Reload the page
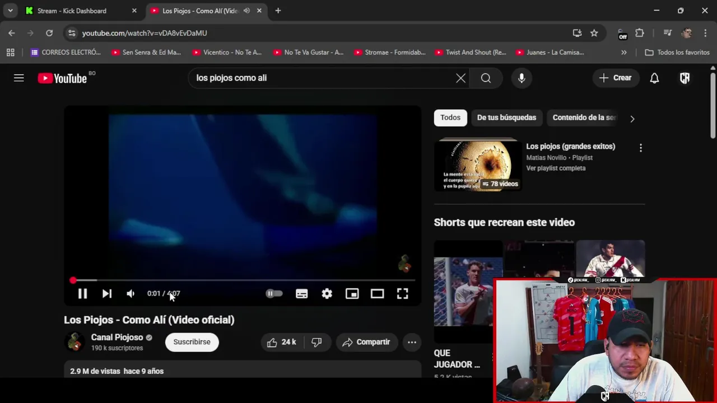This screenshot has height=403, width=717. point(49,33)
